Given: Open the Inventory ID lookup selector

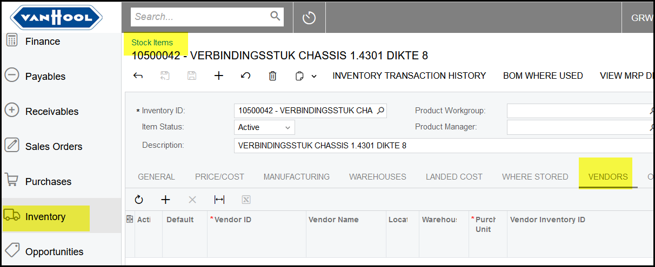Looking at the screenshot, I should coord(380,111).
